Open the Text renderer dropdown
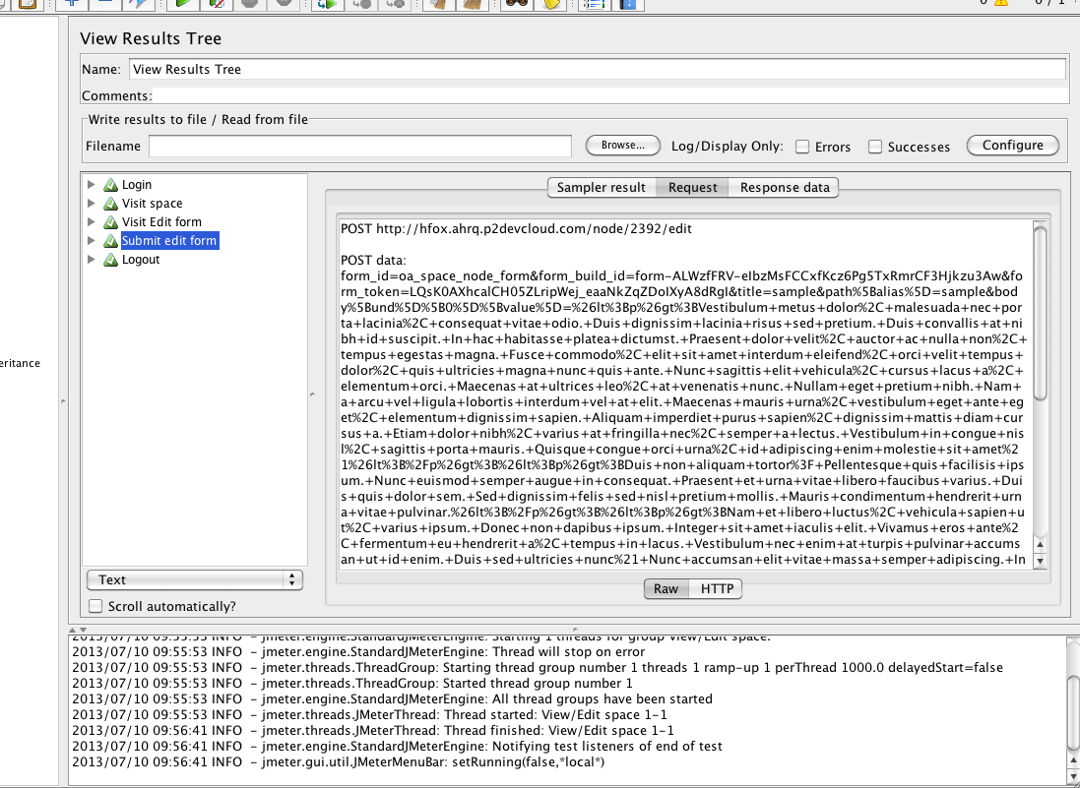This screenshot has height=788, width=1080. [x=195, y=580]
